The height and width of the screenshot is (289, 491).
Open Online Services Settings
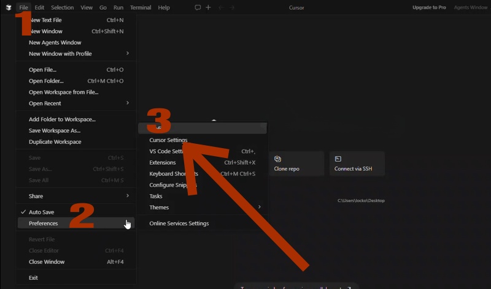[203, 223]
